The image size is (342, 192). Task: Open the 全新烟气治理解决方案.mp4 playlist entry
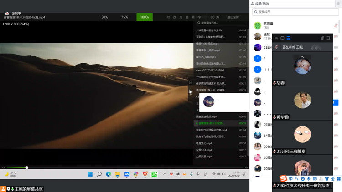[x=221, y=130]
